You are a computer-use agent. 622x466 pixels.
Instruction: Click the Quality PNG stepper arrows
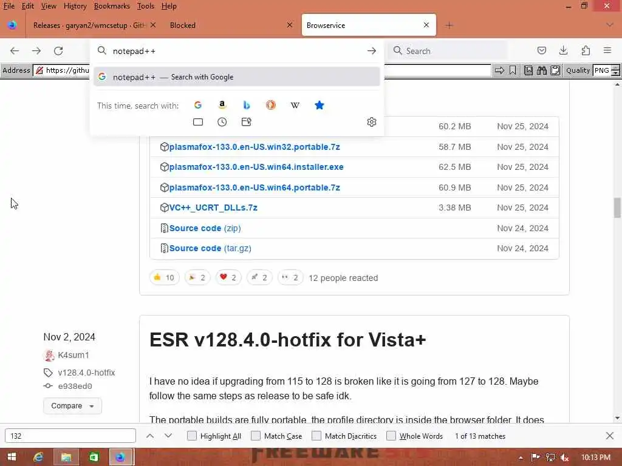[x=615, y=70]
